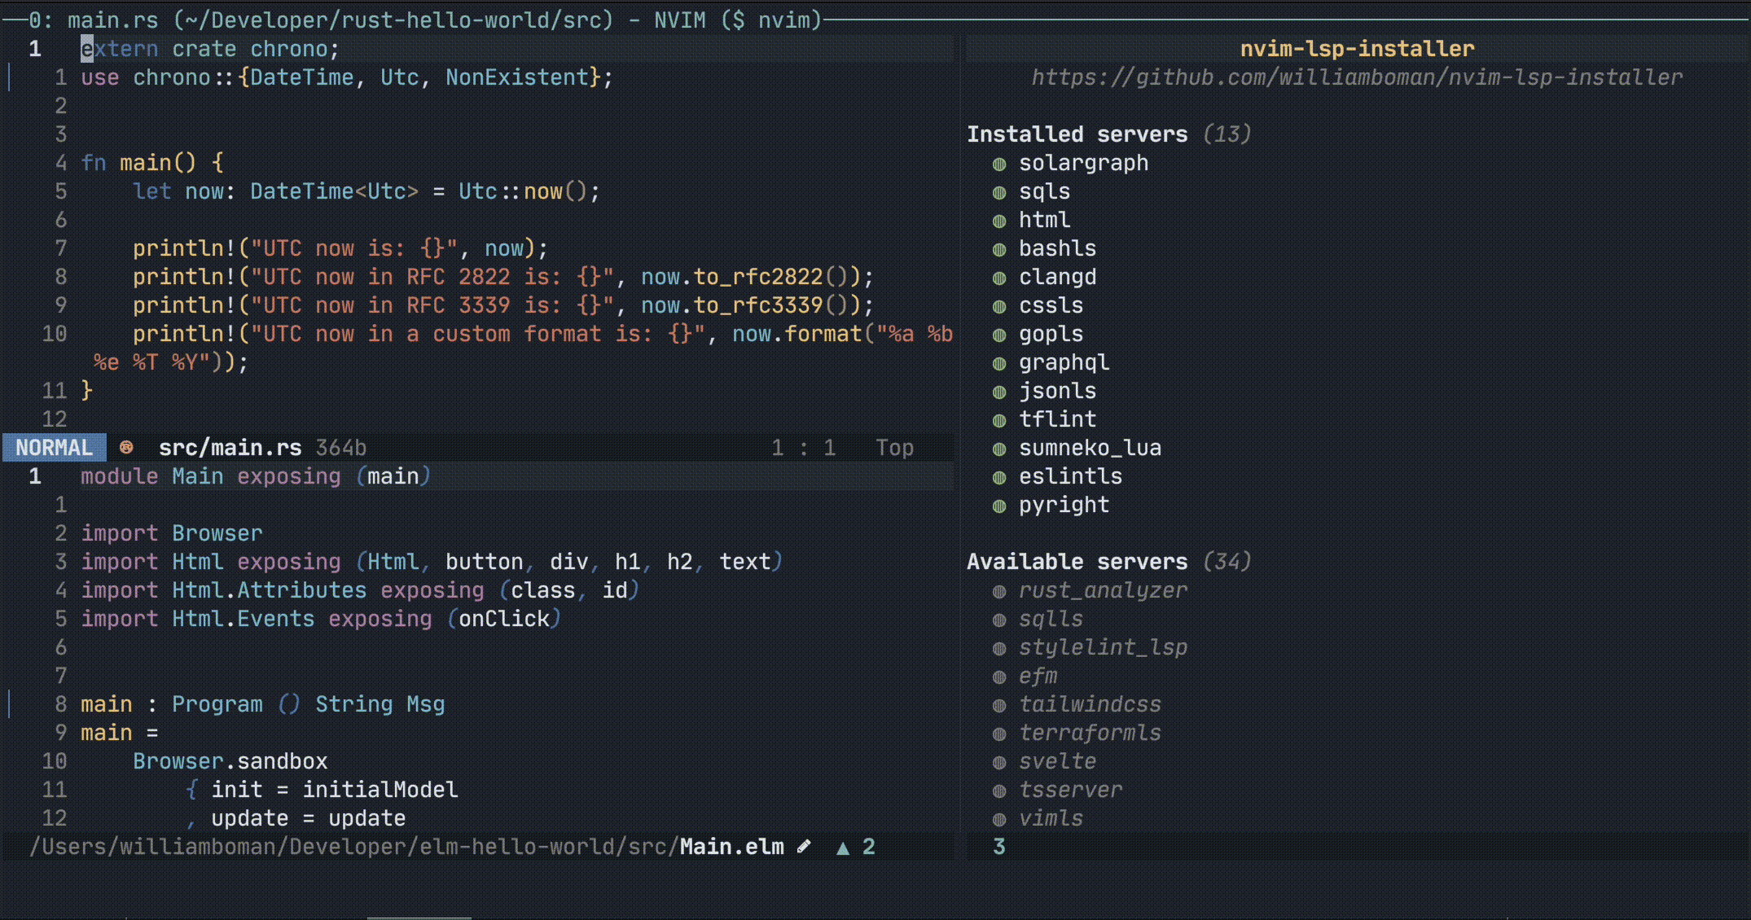Viewport: 1751px width, 920px height.
Task: Select the tailwindcss available server
Action: coord(1090,704)
